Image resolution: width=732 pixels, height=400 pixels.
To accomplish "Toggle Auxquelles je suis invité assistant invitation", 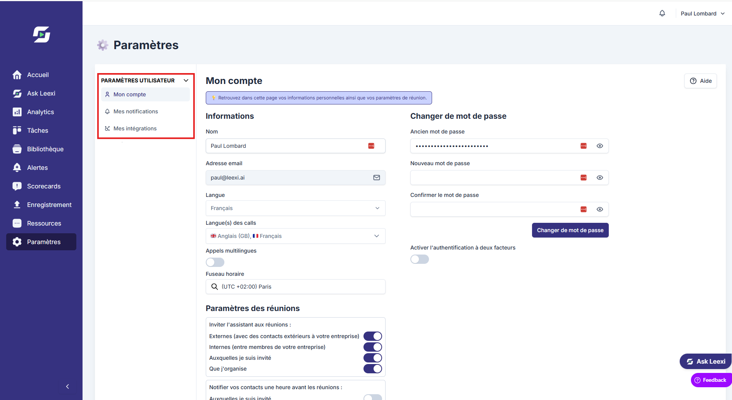I will pyautogui.click(x=373, y=358).
